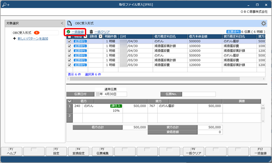Select journal row number 2
The image size is (272, 163).
point(69,118)
